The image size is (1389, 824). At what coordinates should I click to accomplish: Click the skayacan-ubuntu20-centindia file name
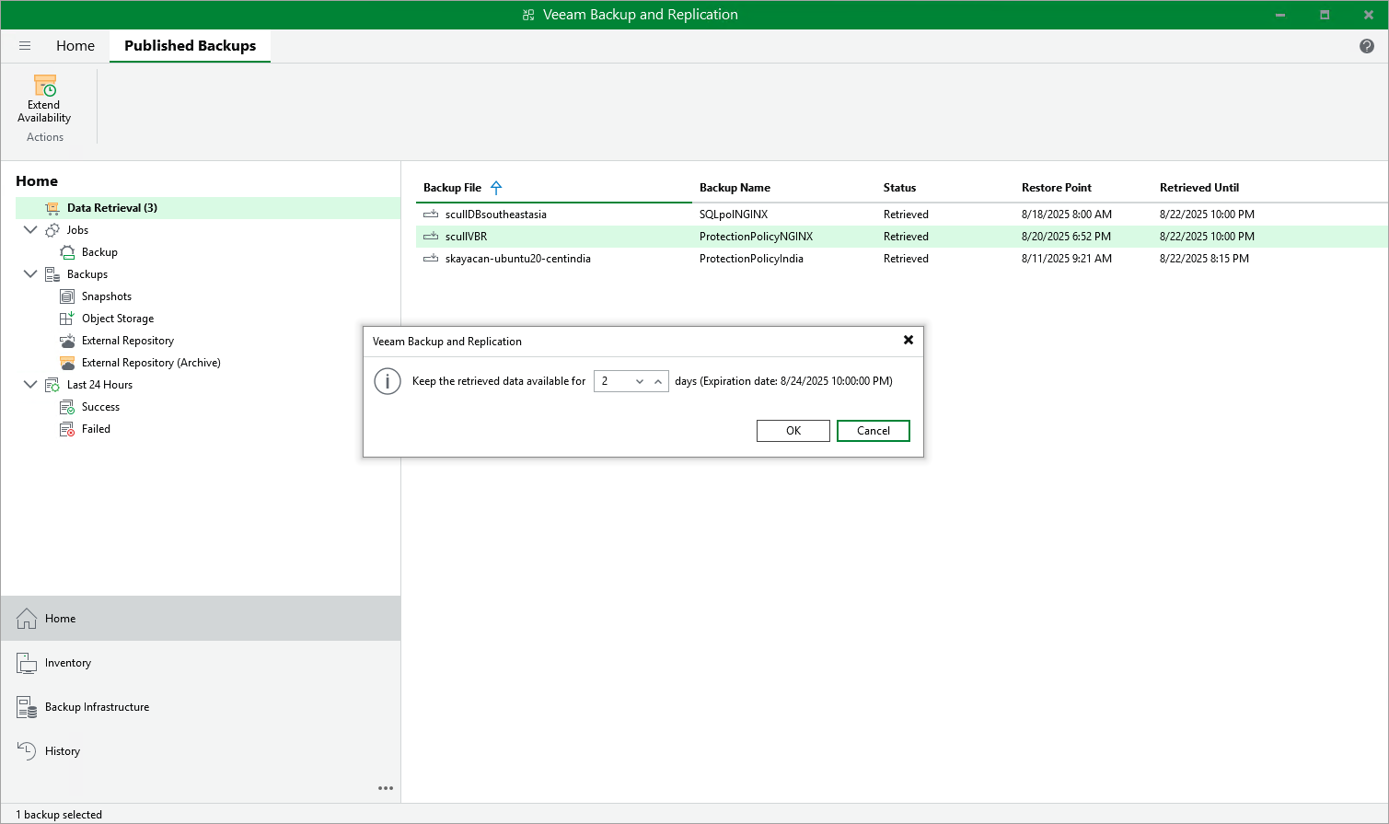(518, 259)
